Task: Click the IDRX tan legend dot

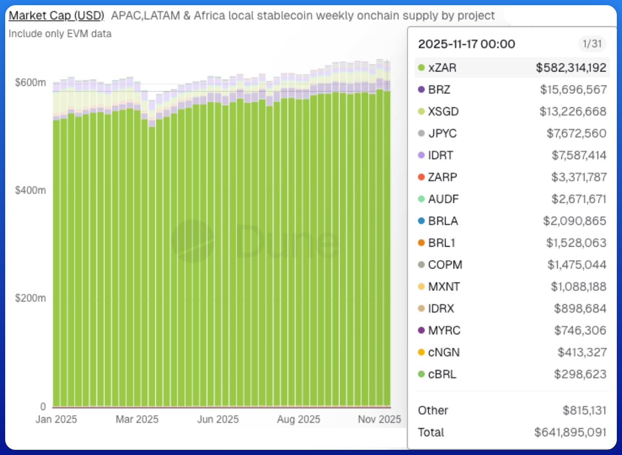Action: [x=421, y=308]
